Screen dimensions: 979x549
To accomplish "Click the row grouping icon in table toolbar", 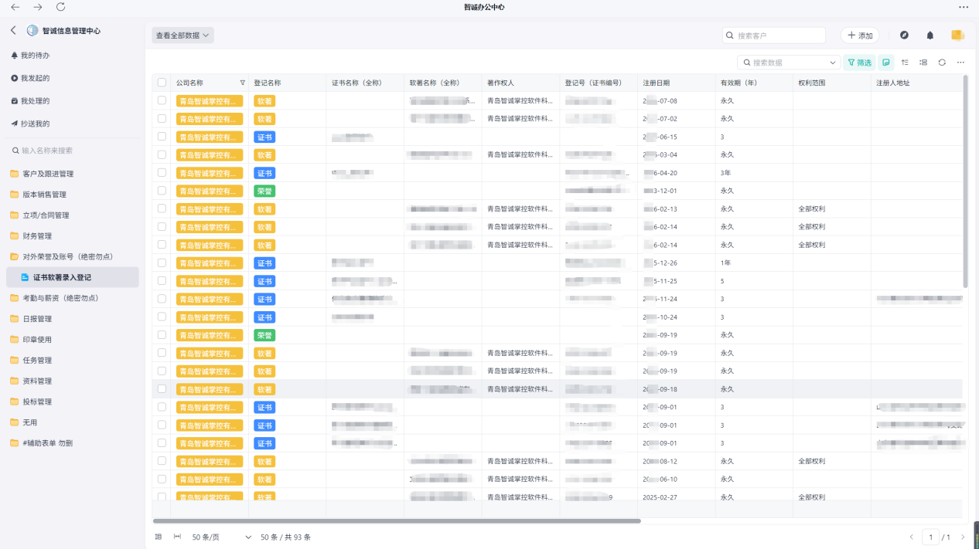I will point(923,63).
